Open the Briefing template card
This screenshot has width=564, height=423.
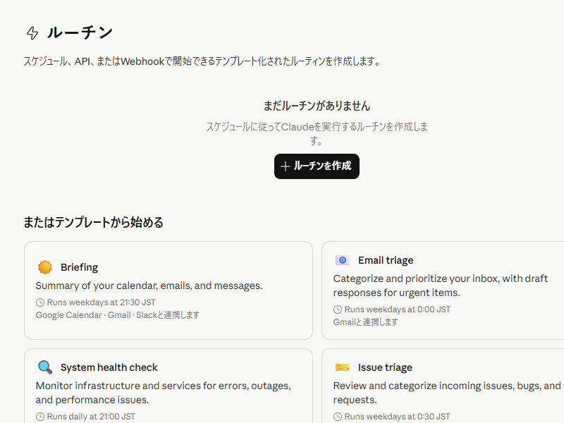pyautogui.click(x=169, y=290)
